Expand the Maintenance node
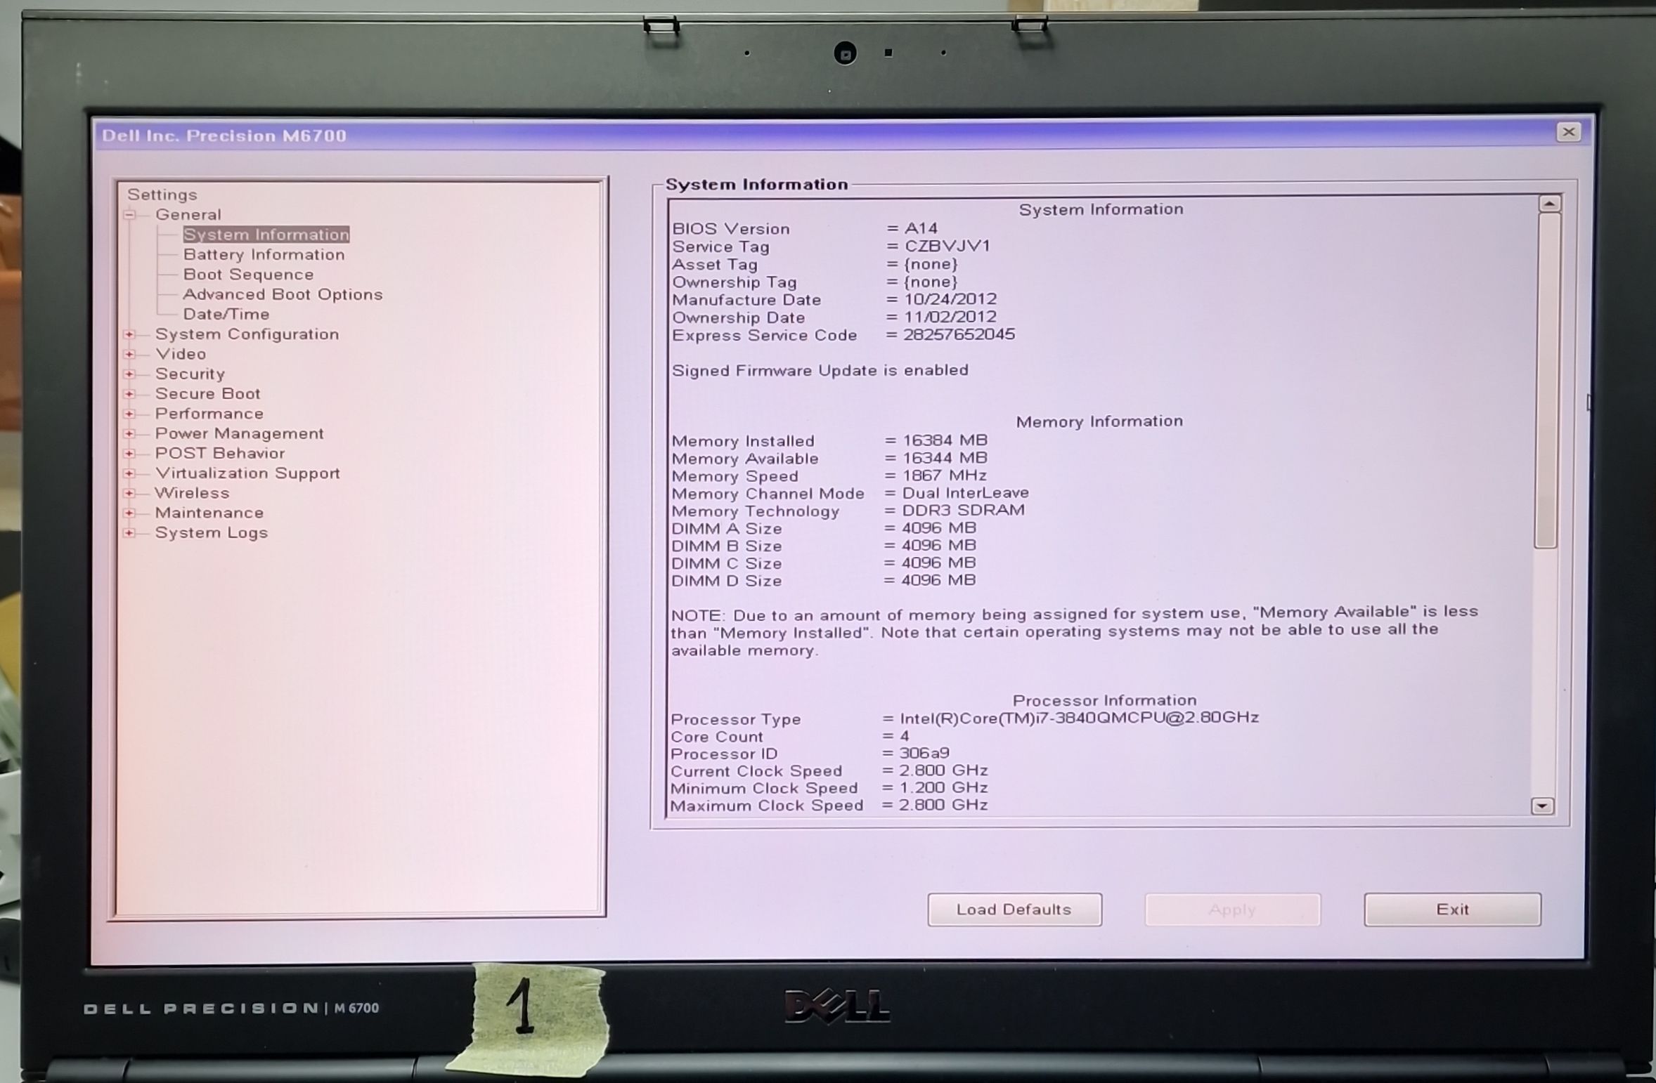Viewport: 1656px width, 1083px height. (129, 513)
